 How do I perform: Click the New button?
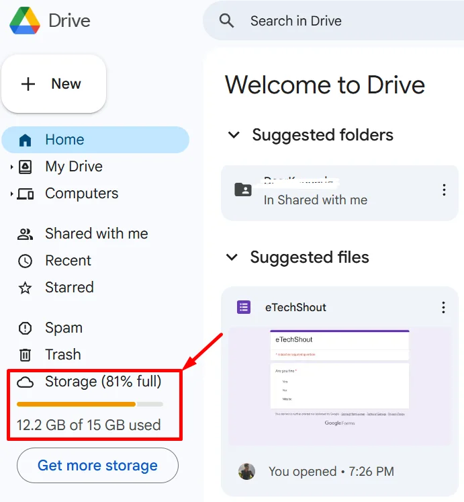coord(54,84)
